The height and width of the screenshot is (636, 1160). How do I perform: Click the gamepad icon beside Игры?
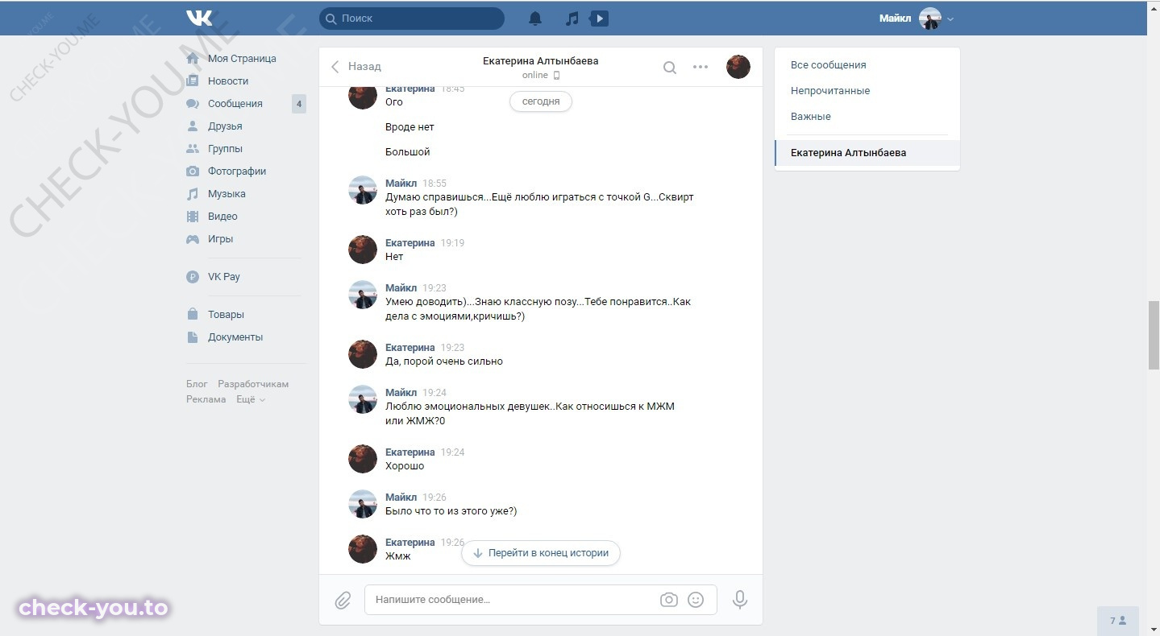click(x=193, y=239)
